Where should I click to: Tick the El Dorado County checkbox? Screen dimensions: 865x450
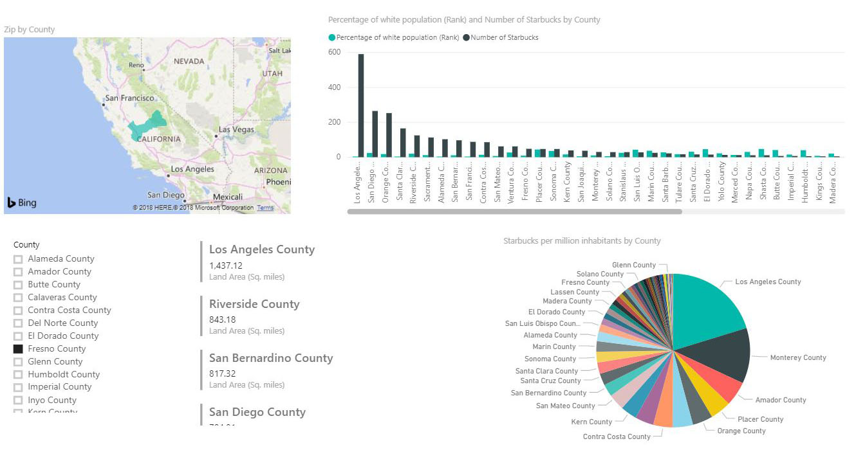pos(18,336)
